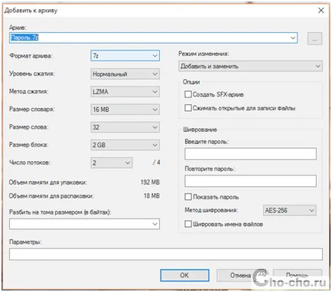Click the 'Параметры' text field
Viewport: 332px width, 292px height.
coord(166,254)
